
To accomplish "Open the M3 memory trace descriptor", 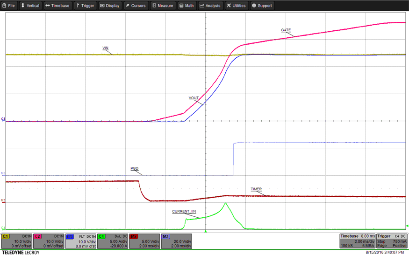I will point(175,241).
